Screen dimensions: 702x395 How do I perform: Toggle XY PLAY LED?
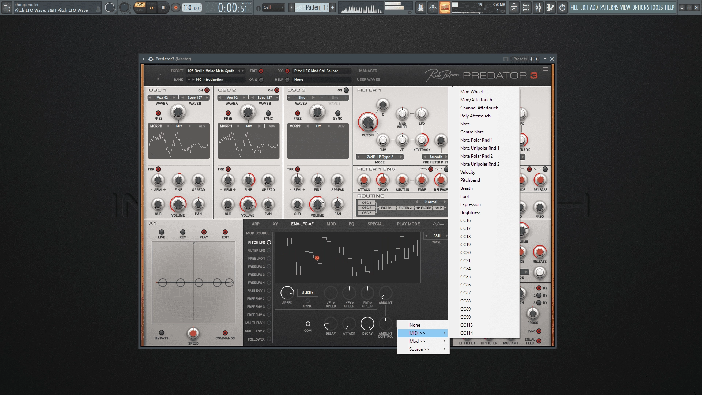pyautogui.click(x=204, y=232)
